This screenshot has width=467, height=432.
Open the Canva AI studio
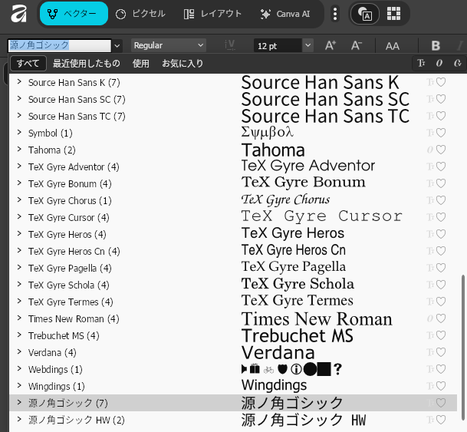point(285,14)
